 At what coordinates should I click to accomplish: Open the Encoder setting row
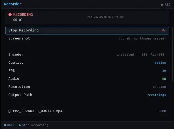(87, 54)
